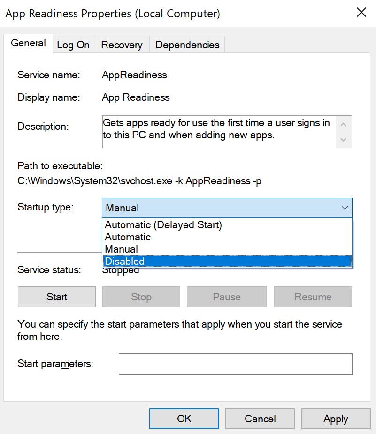Switch to the General tab
Screen dimensions: 376x434
[x=28, y=43]
